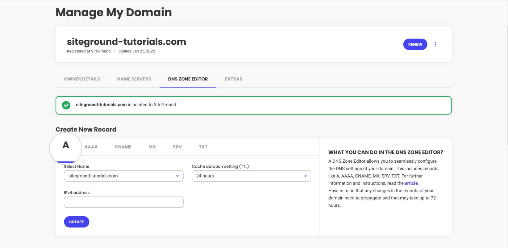Select the A record type tab
The width and height of the screenshot is (508, 248).
coord(66,145)
